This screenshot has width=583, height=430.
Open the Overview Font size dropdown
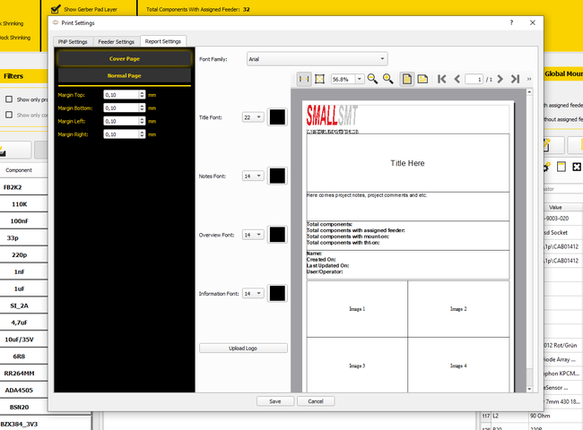(253, 235)
